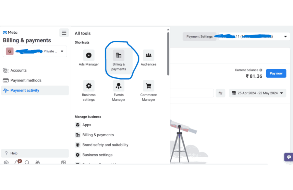Screen dimensions: 293x190
Task: Open Brand safety and suitability item
Action: coord(105,145)
